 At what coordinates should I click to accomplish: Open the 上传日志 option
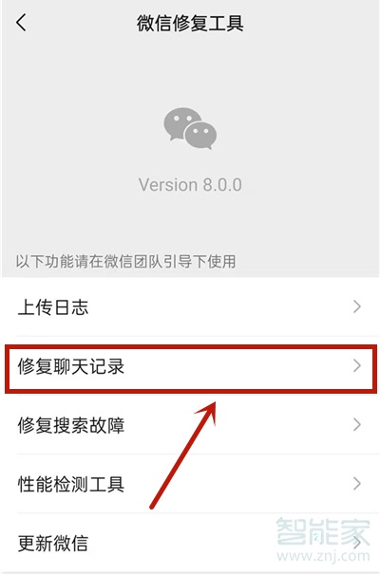click(190, 306)
